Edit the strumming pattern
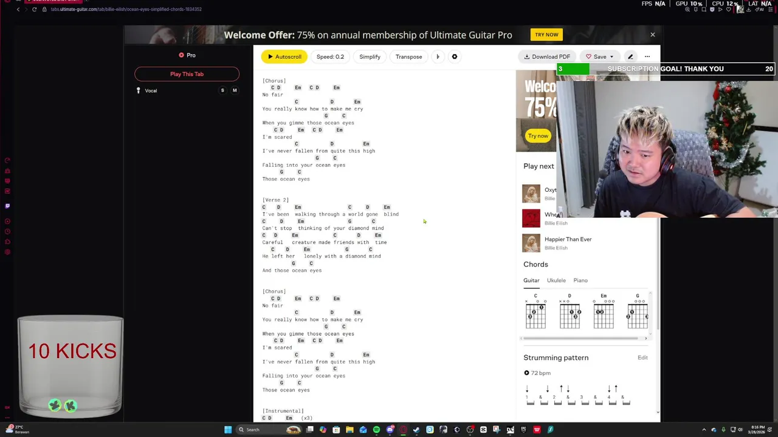The height and width of the screenshot is (437, 778). [642, 357]
